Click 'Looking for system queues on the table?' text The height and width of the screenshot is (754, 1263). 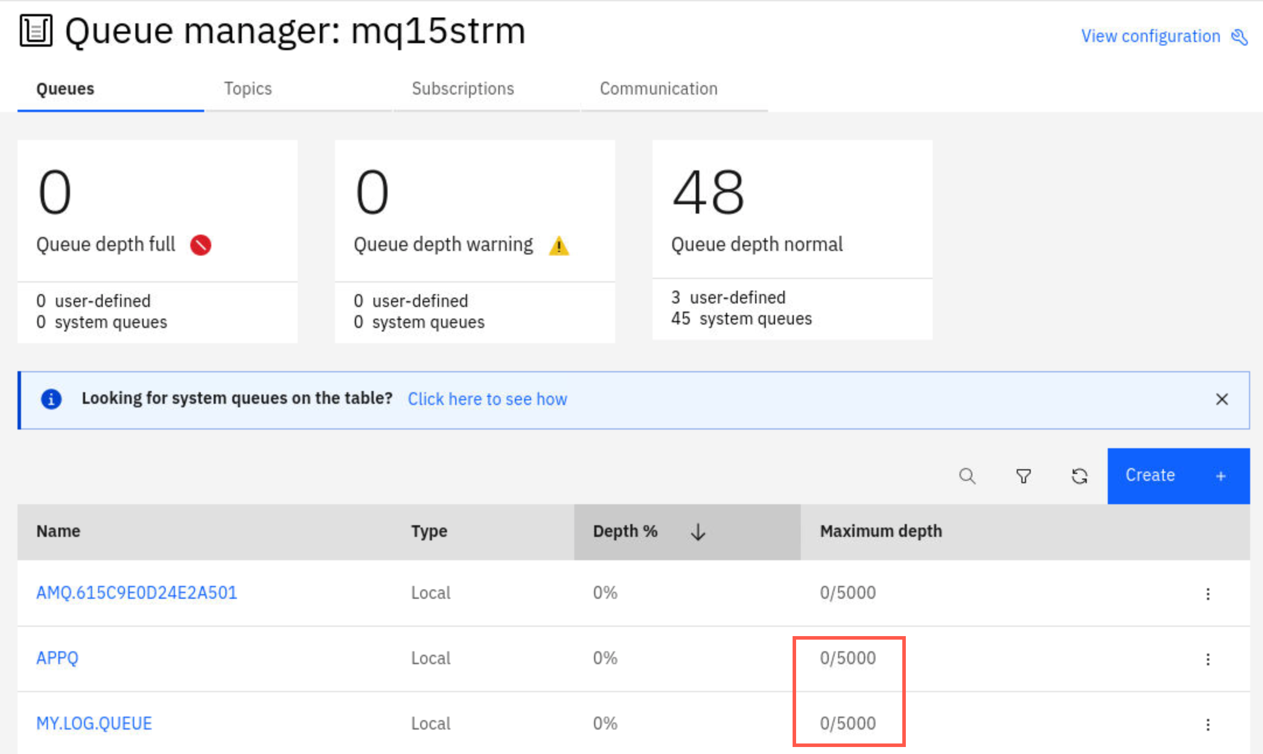[237, 398]
